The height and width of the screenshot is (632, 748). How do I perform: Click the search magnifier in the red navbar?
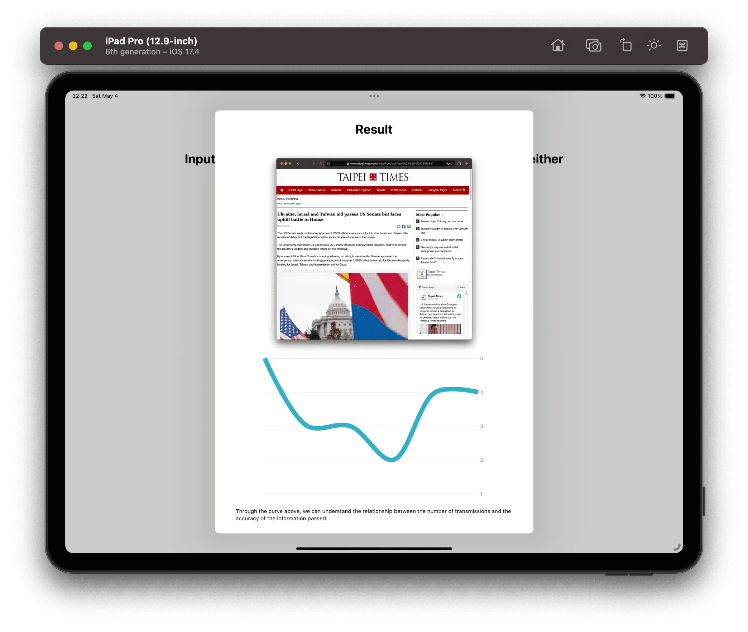coord(464,190)
